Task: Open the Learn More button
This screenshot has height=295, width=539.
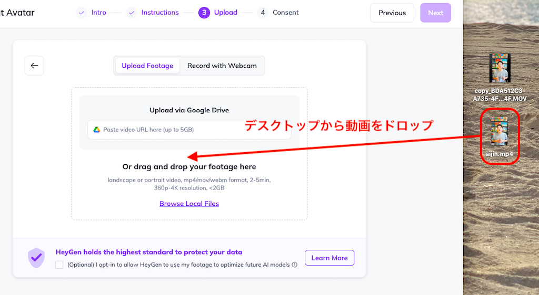Action: point(330,258)
